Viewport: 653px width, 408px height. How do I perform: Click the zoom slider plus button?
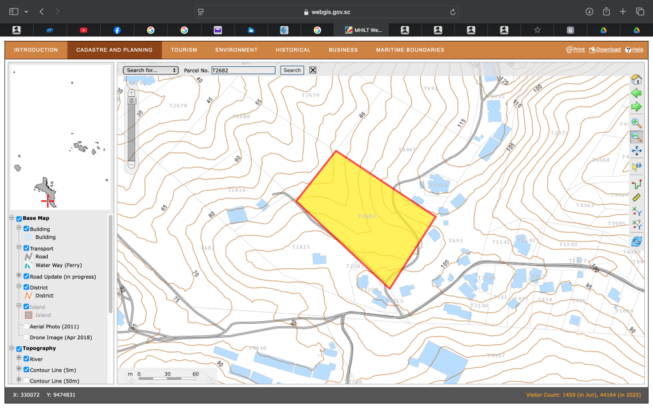[132, 92]
